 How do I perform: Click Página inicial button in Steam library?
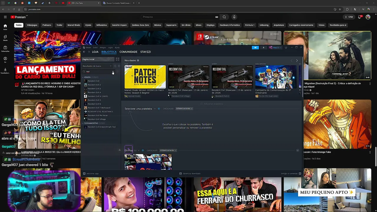click(x=98, y=59)
